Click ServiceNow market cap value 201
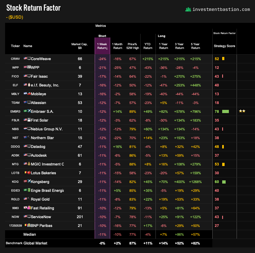The width and height of the screenshot is (255, 253). tap(80, 217)
